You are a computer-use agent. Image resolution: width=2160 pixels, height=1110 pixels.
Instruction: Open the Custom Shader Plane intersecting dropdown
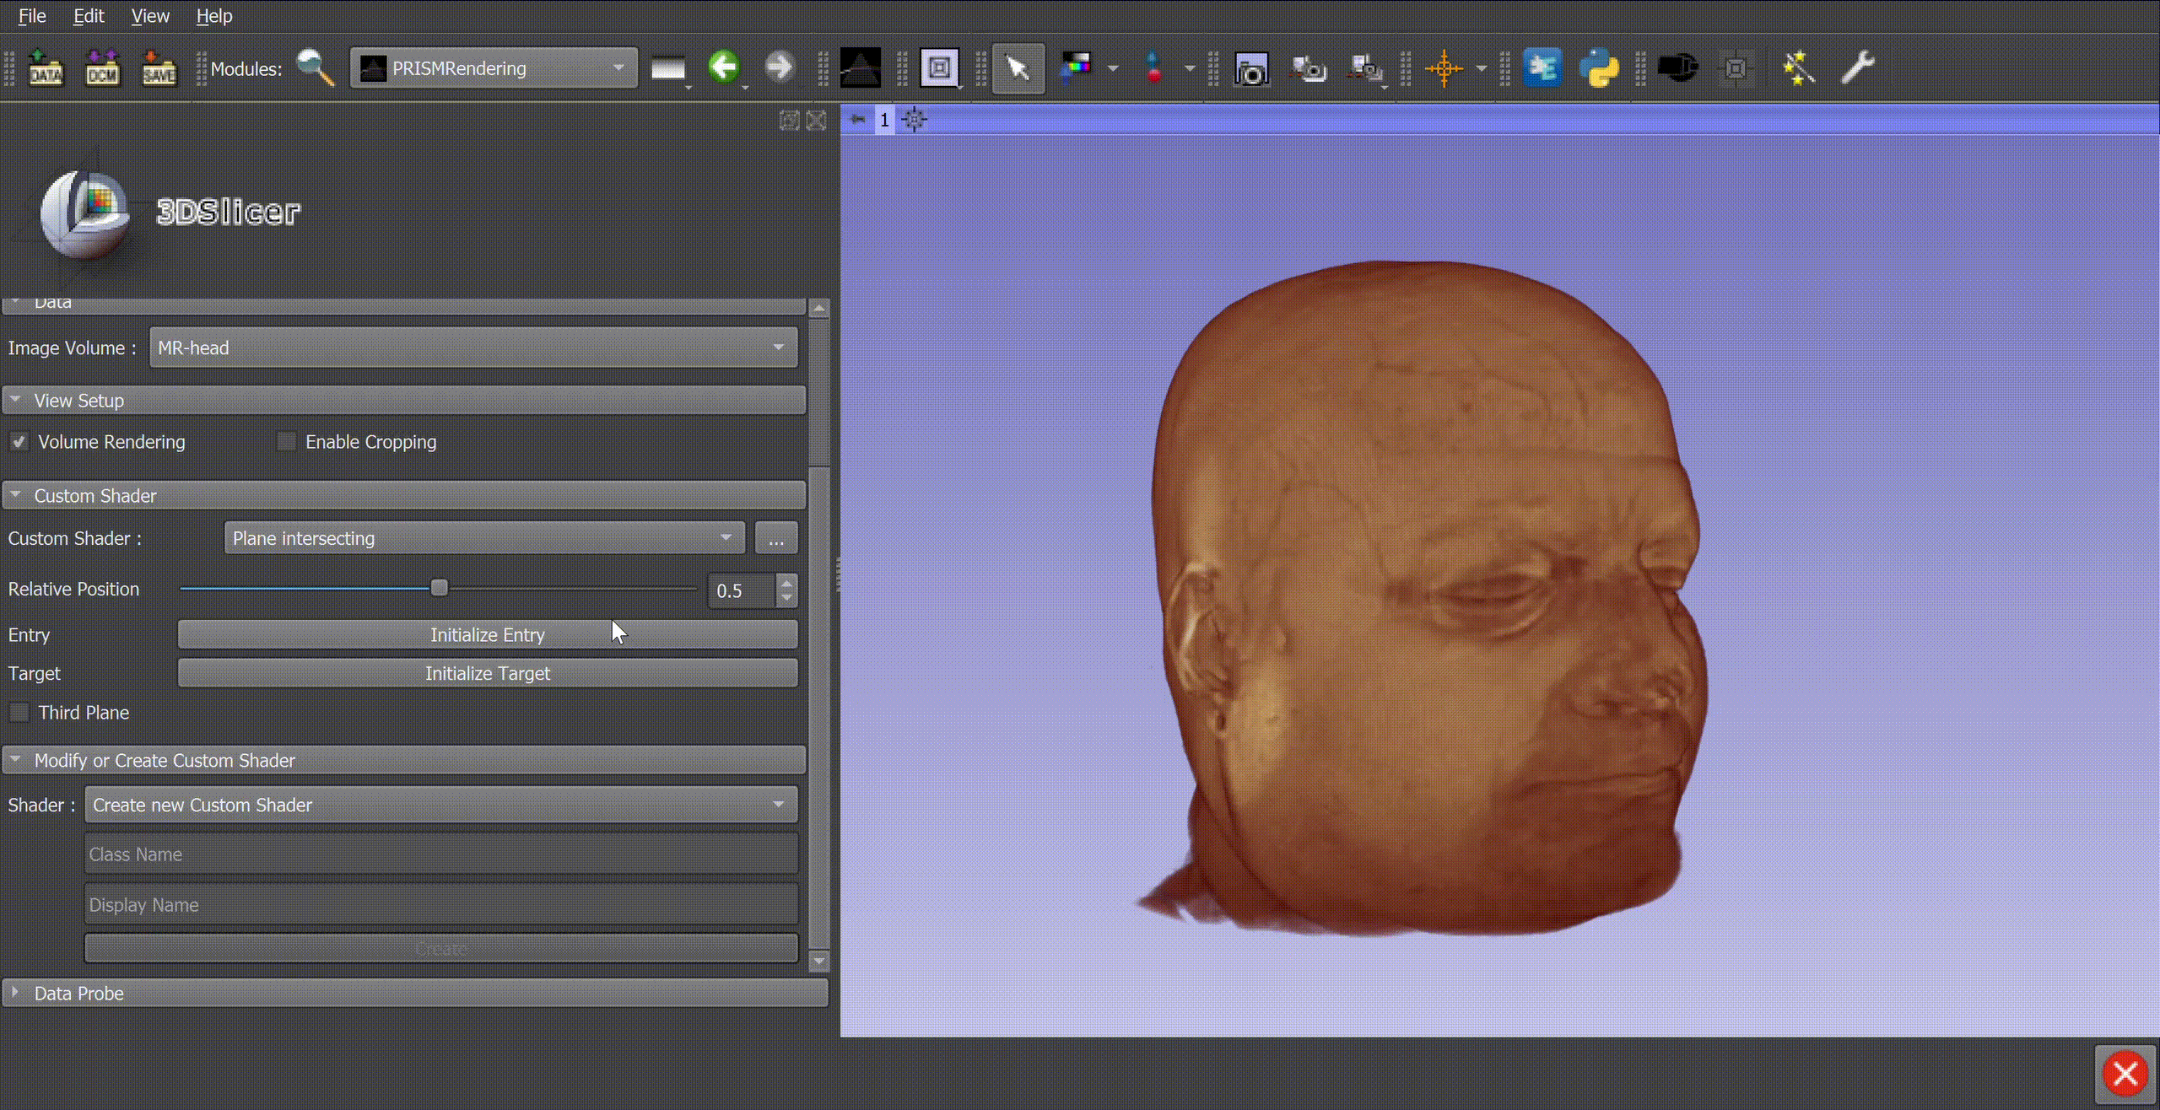483,538
